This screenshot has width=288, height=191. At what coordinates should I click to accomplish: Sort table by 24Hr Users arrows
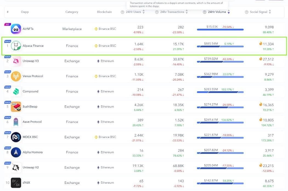tap(143, 12)
